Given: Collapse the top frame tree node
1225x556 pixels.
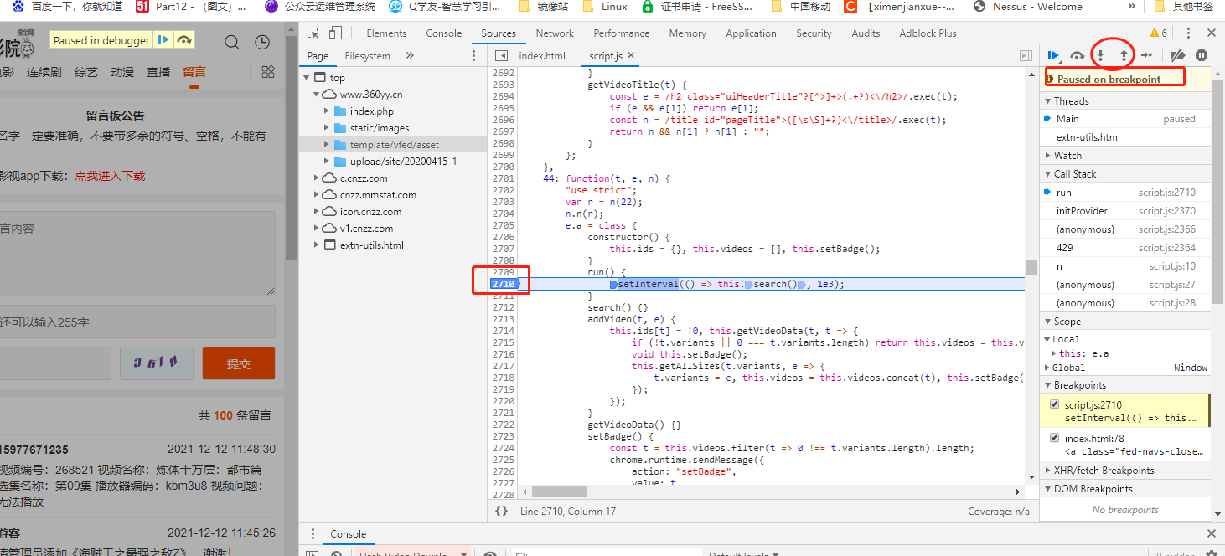Looking at the screenshot, I should [x=307, y=78].
